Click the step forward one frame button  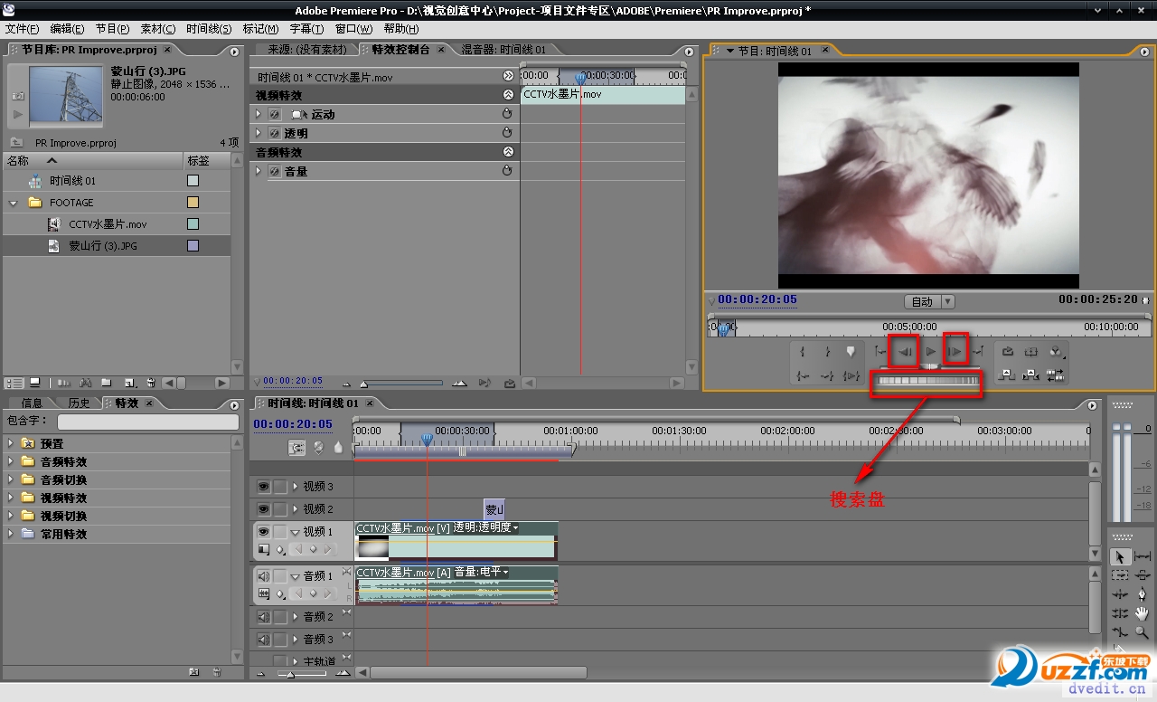pyautogui.click(x=955, y=351)
